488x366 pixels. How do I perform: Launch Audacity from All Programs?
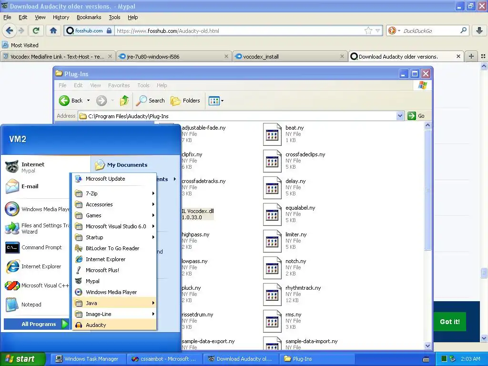coord(115,325)
